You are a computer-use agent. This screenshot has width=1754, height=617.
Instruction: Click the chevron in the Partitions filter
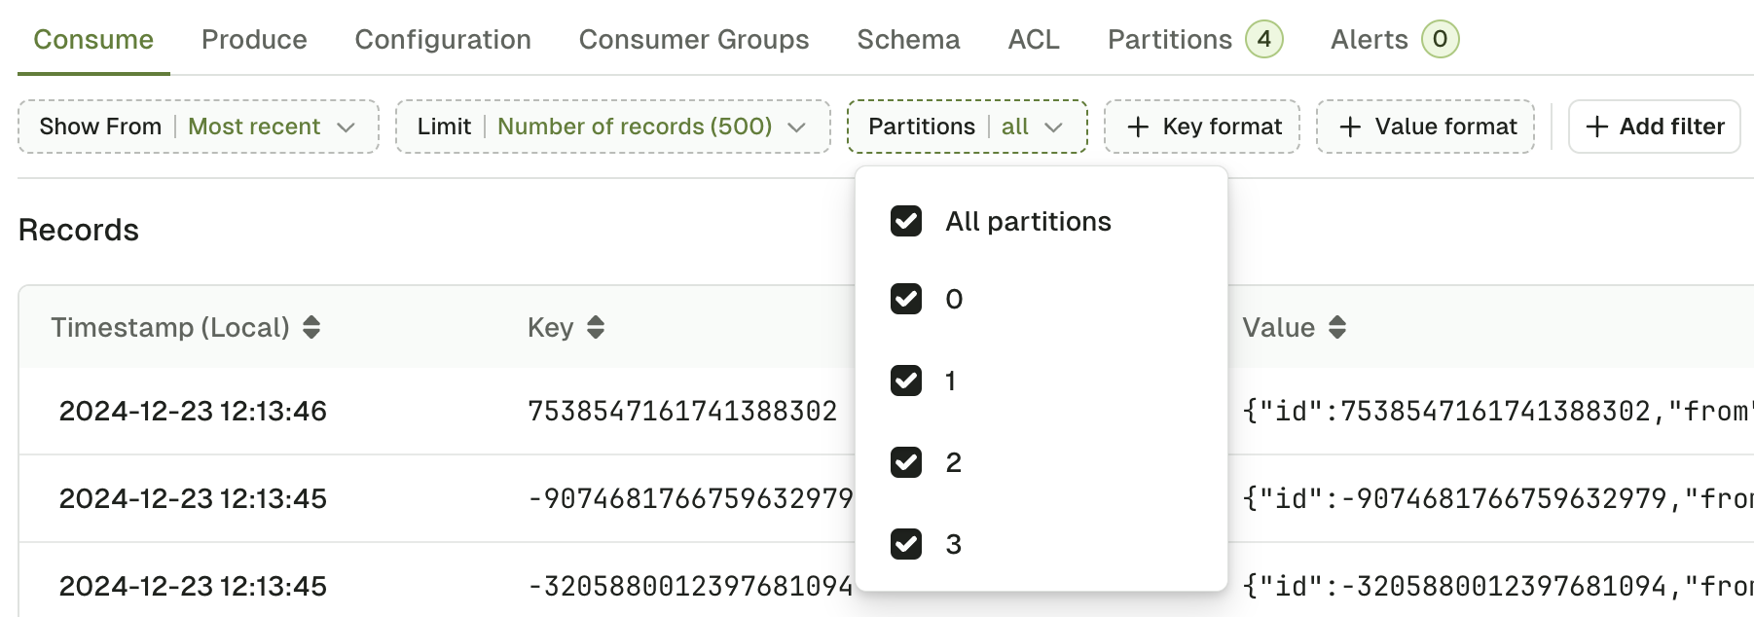pos(1053,127)
